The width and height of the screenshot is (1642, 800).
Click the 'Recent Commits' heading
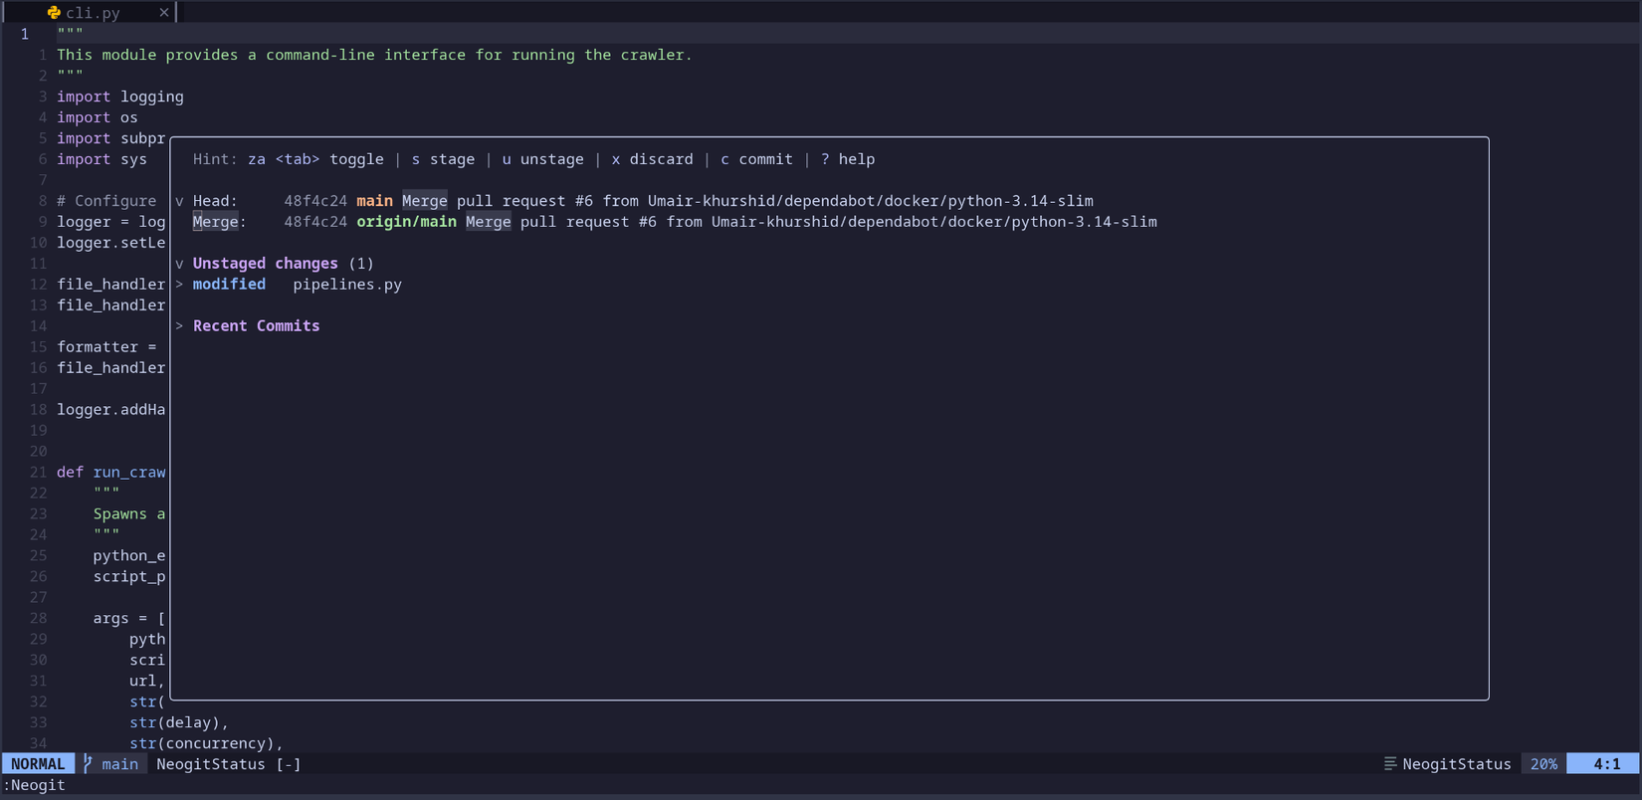click(256, 326)
